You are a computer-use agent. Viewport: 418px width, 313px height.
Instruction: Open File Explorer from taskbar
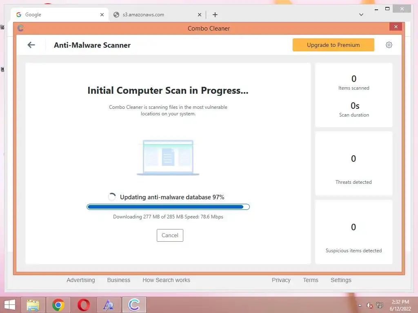pyautogui.click(x=33, y=305)
